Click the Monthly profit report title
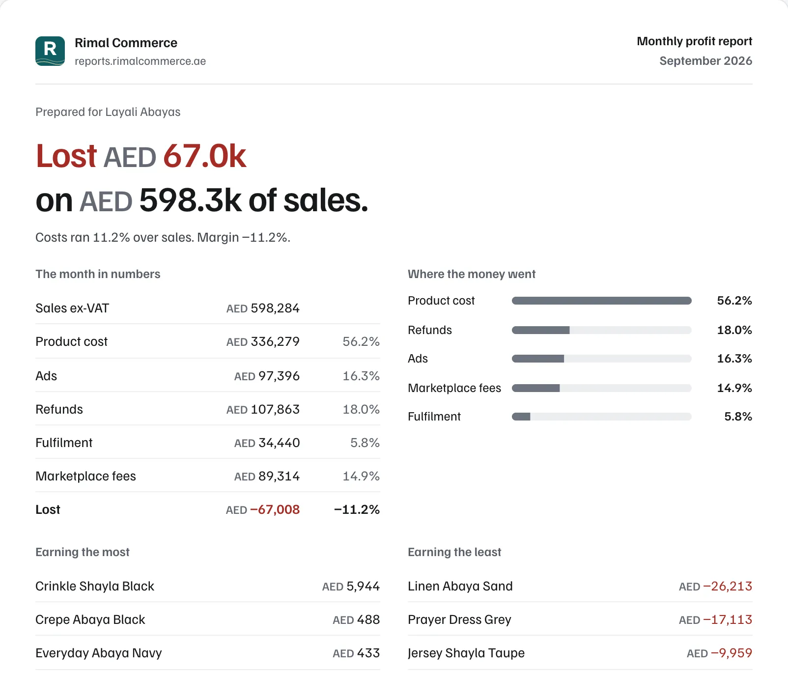The image size is (788, 674). point(694,41)
